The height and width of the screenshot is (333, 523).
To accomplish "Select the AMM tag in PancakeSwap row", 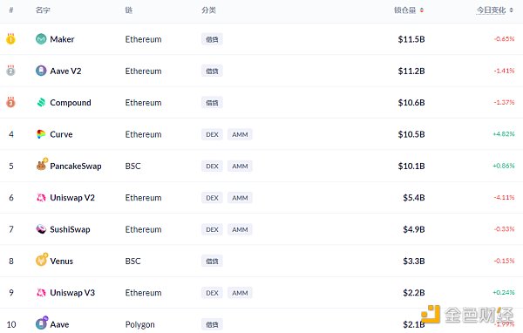I will point(240,166).
